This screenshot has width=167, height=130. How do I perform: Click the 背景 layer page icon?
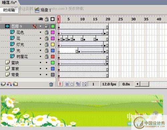click(7, 74)
